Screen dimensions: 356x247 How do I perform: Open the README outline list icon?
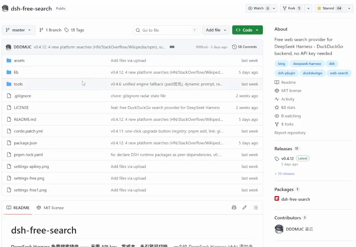pos(256,207)
